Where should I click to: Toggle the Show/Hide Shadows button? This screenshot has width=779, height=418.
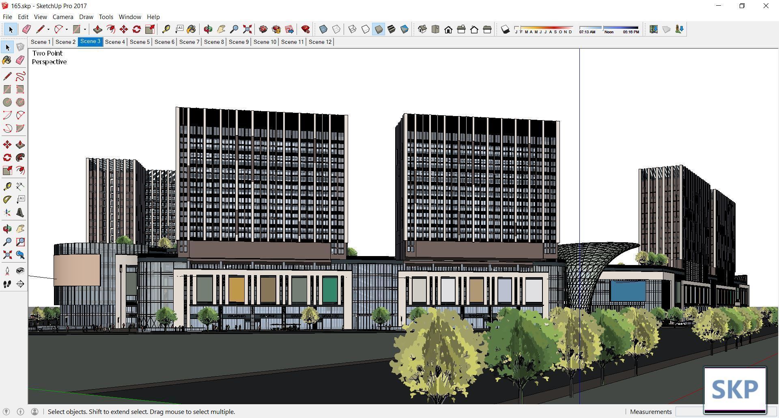[x=505, y=29]
